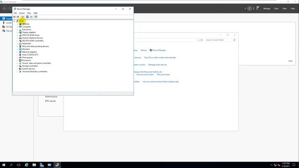
Task: Collapse the root computer node in device tree
Action: pos(14,21)
